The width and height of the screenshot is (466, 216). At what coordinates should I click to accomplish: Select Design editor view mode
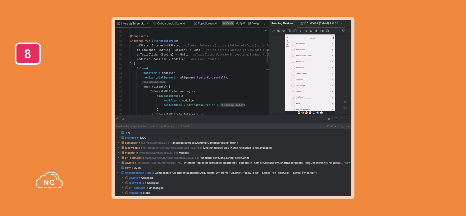point(254,23)
